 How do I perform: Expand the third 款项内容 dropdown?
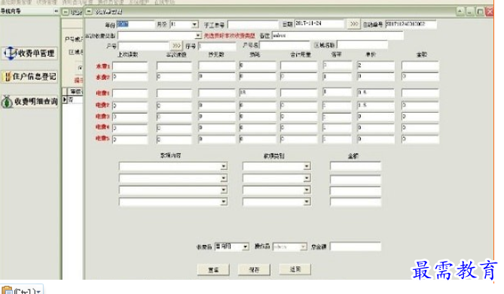tap(224, 190)
